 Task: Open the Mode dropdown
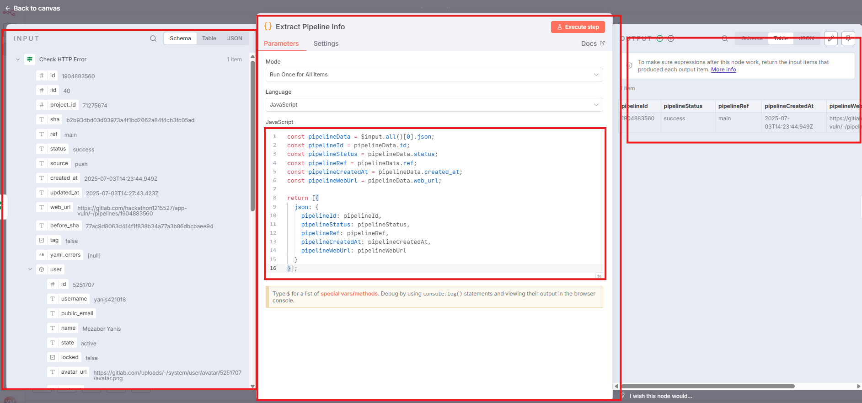434,75
